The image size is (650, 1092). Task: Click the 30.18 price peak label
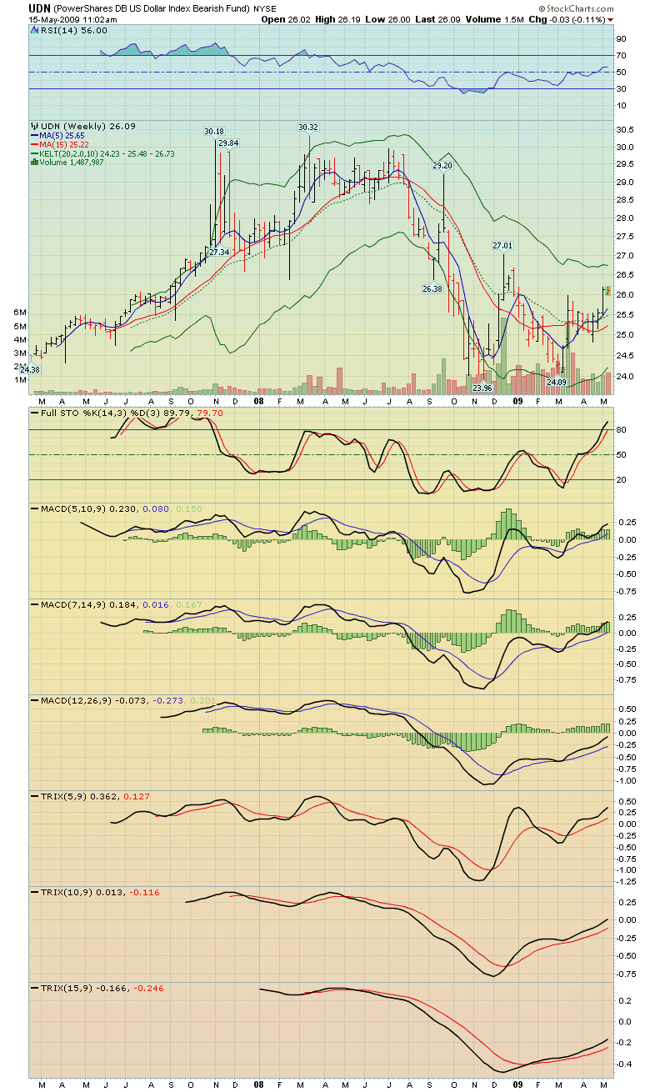pos(214,131)
